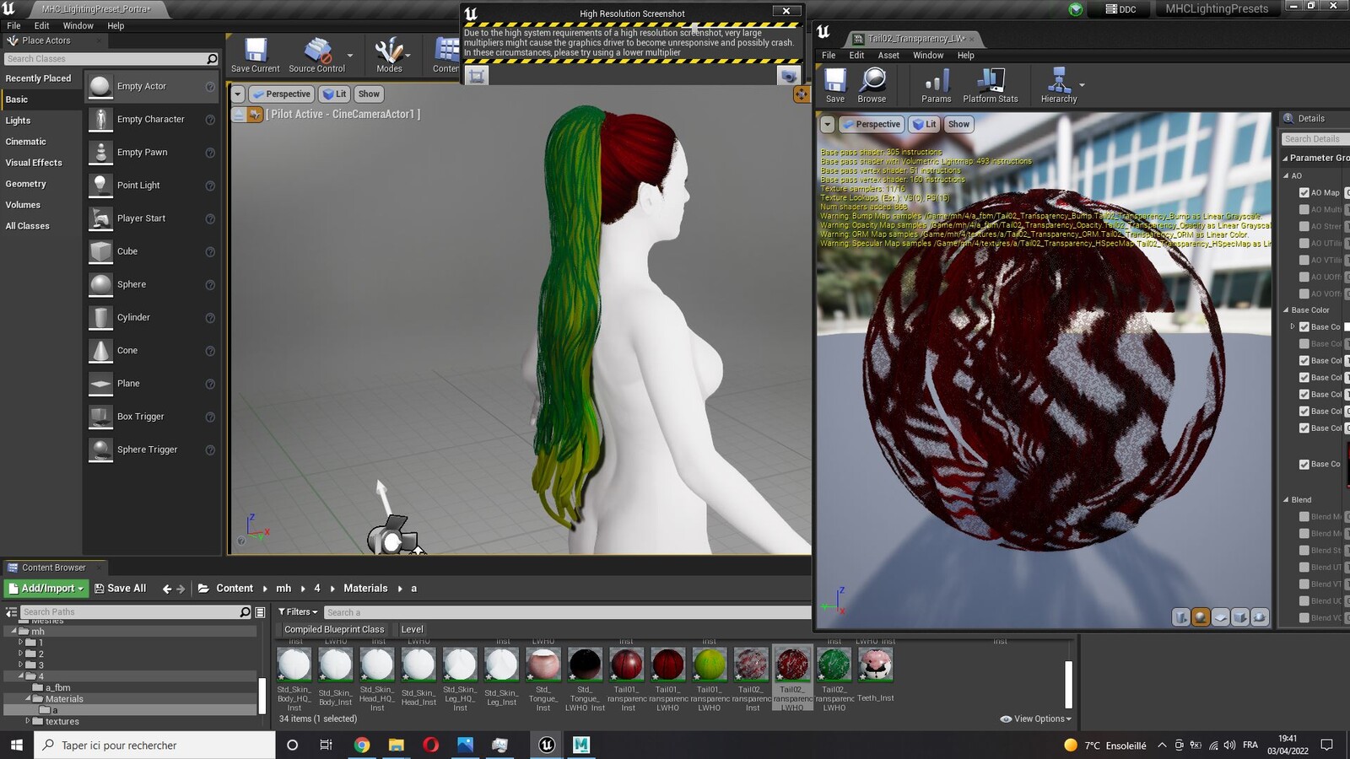The width and height of the screenshot is (1350, 759).
Task: Click Save All in Content Browser
Action: (120, 589)
